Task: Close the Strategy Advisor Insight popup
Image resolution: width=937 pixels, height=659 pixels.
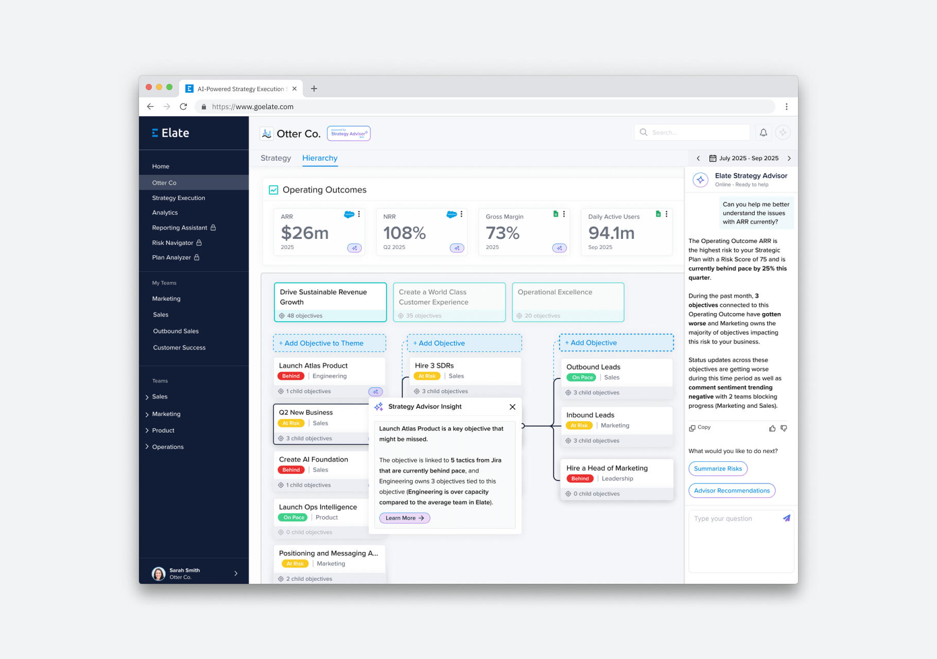Action: (x=512, y=407)
